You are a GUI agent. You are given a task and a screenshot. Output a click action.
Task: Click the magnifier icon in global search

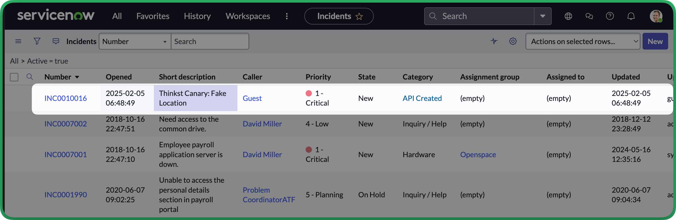(x=433, y=16)
